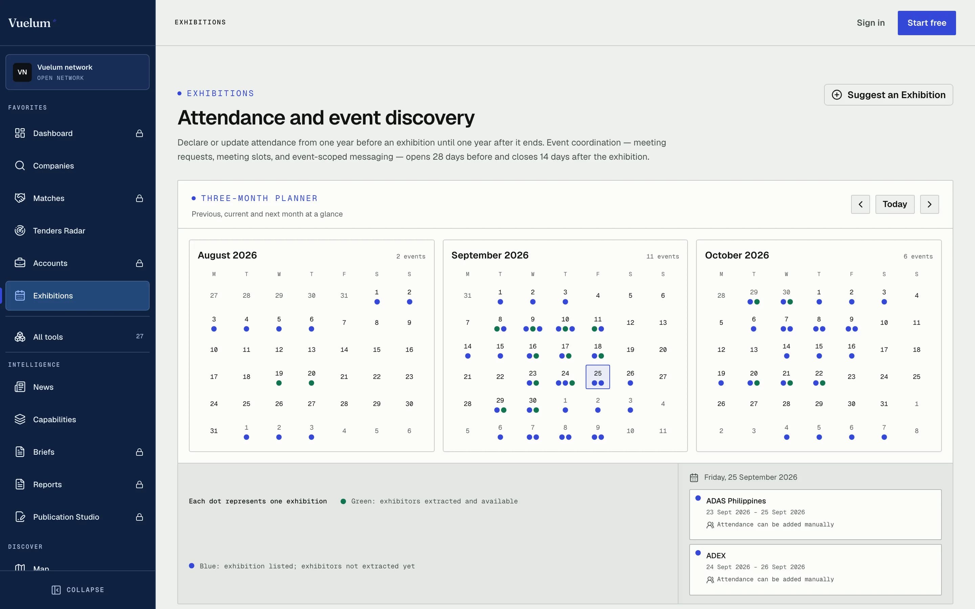Select 24 September with three dots
Image resolution: width=975 pixels, height=609 pixels.
pos(565,377)
